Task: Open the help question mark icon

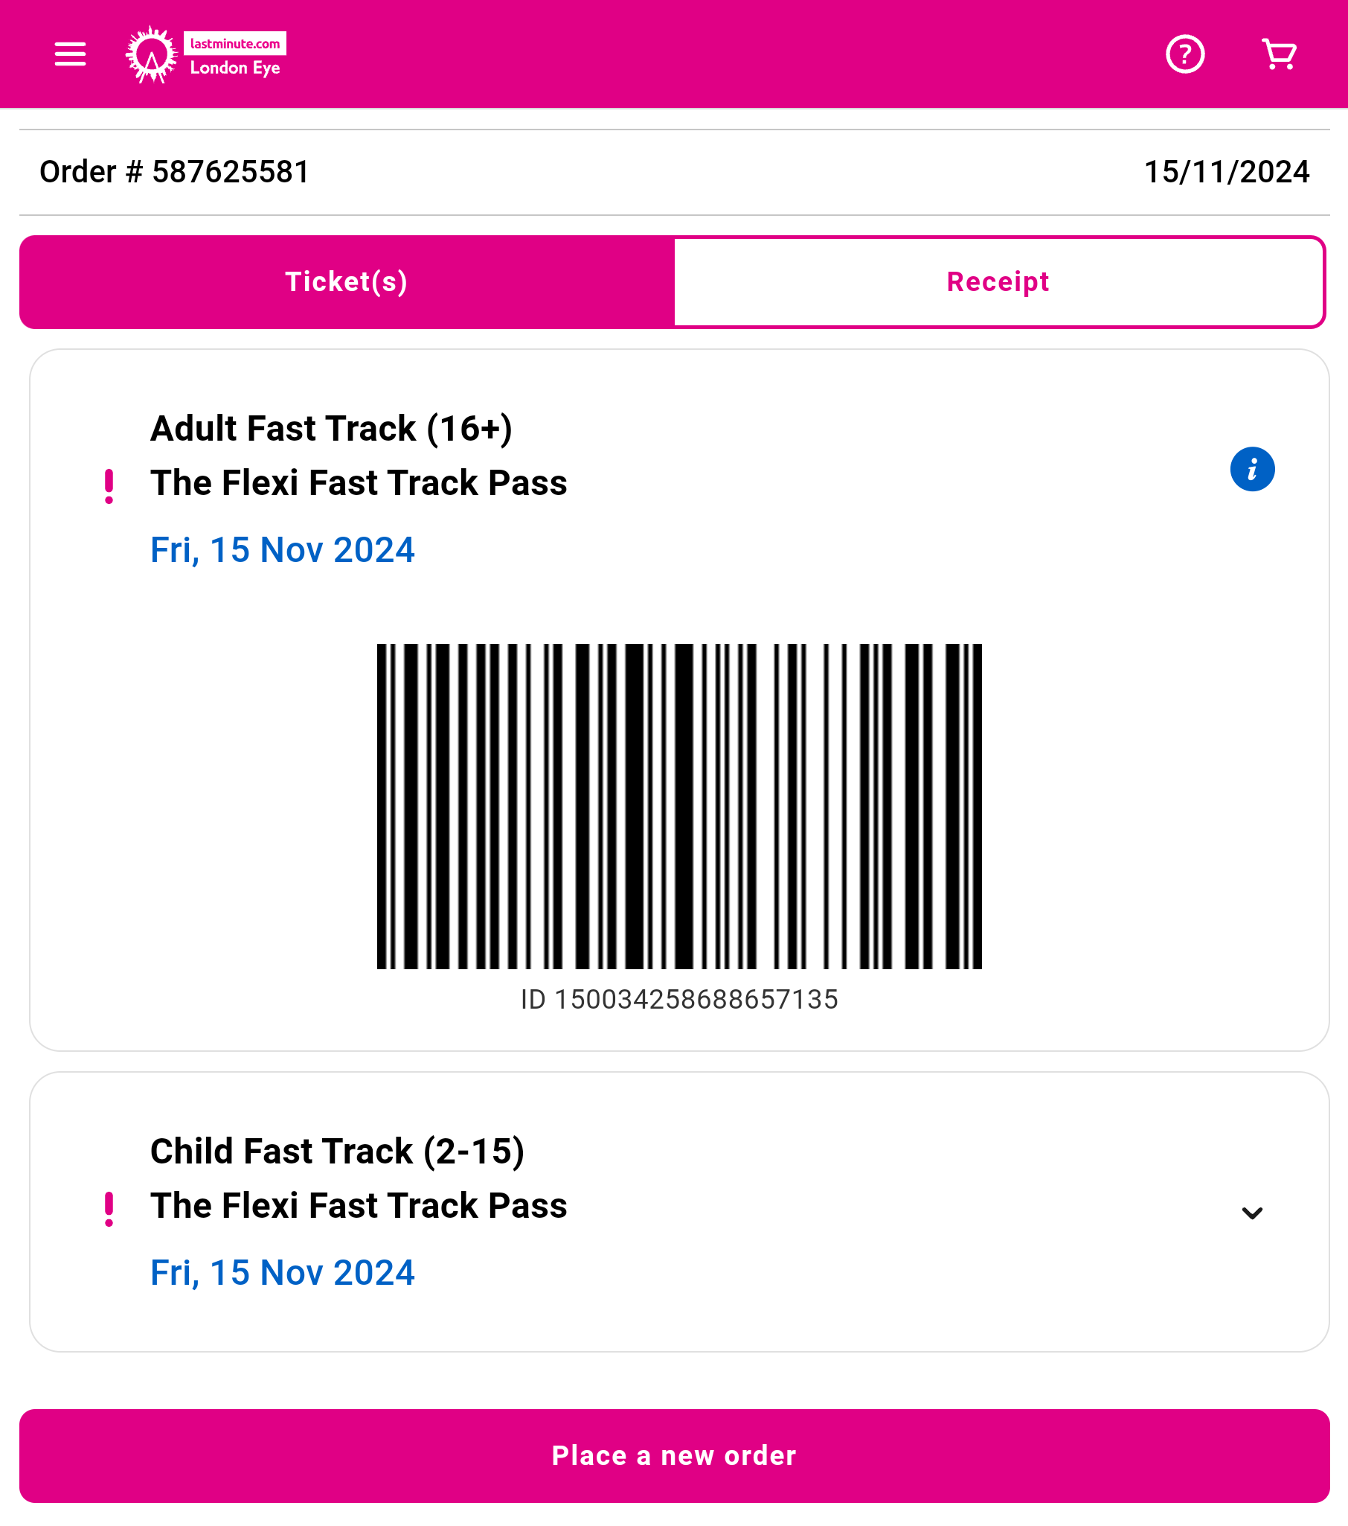Action: 1184,54
